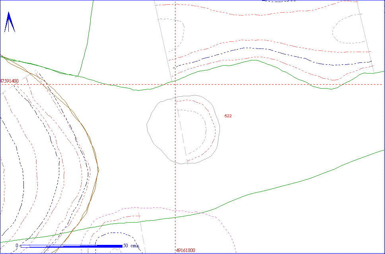Click the '50 cms.' scale label

click(x=131, y=245)
